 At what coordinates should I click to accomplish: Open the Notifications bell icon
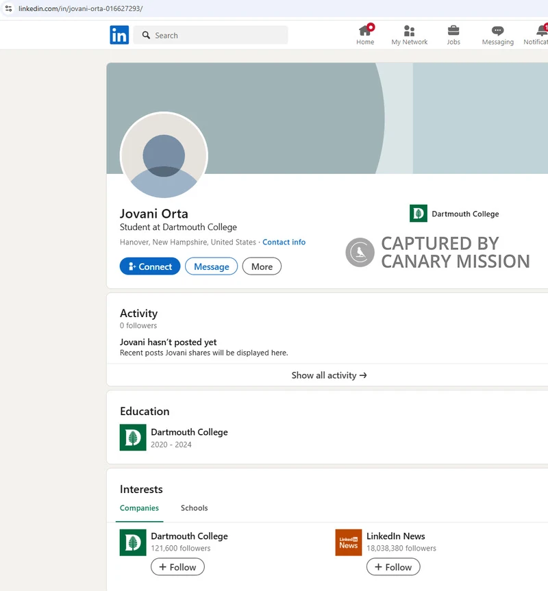pyautogui.click(x=541, y=32)
